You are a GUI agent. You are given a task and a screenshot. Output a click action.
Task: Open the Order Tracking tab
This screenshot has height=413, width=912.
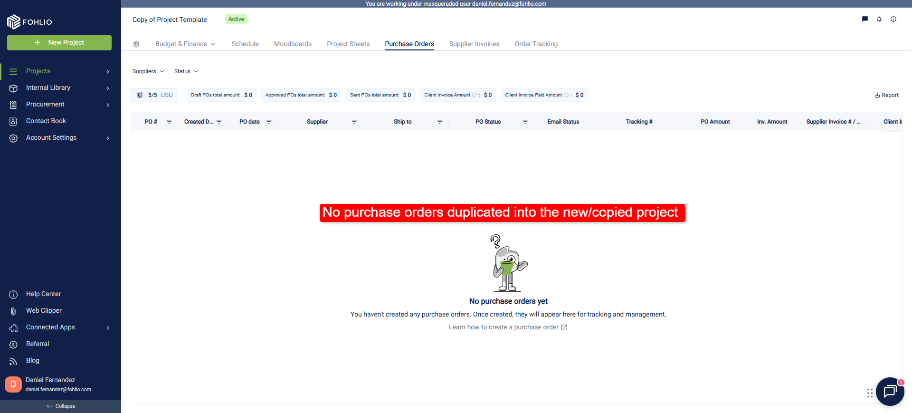tap(536, 44)
